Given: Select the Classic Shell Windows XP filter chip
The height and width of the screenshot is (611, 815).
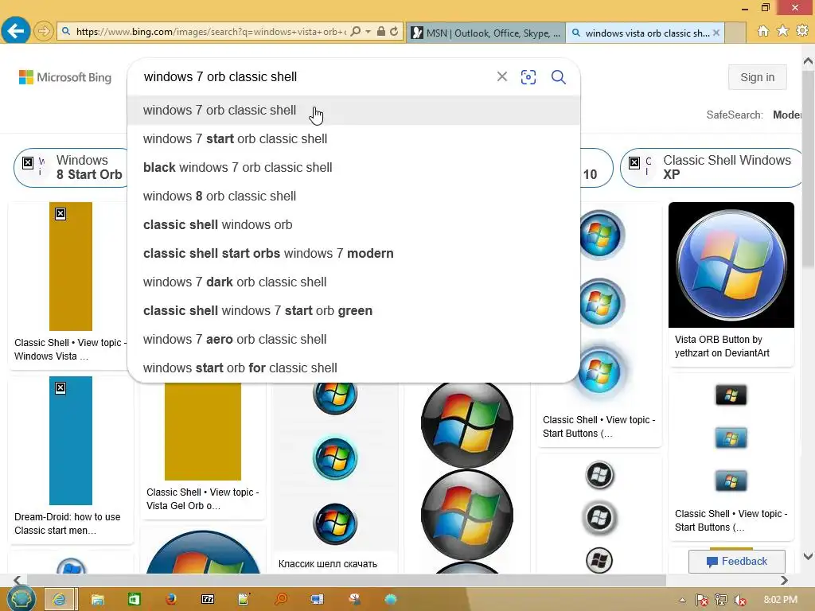Looking at the screenshot, I should [712, 167].
